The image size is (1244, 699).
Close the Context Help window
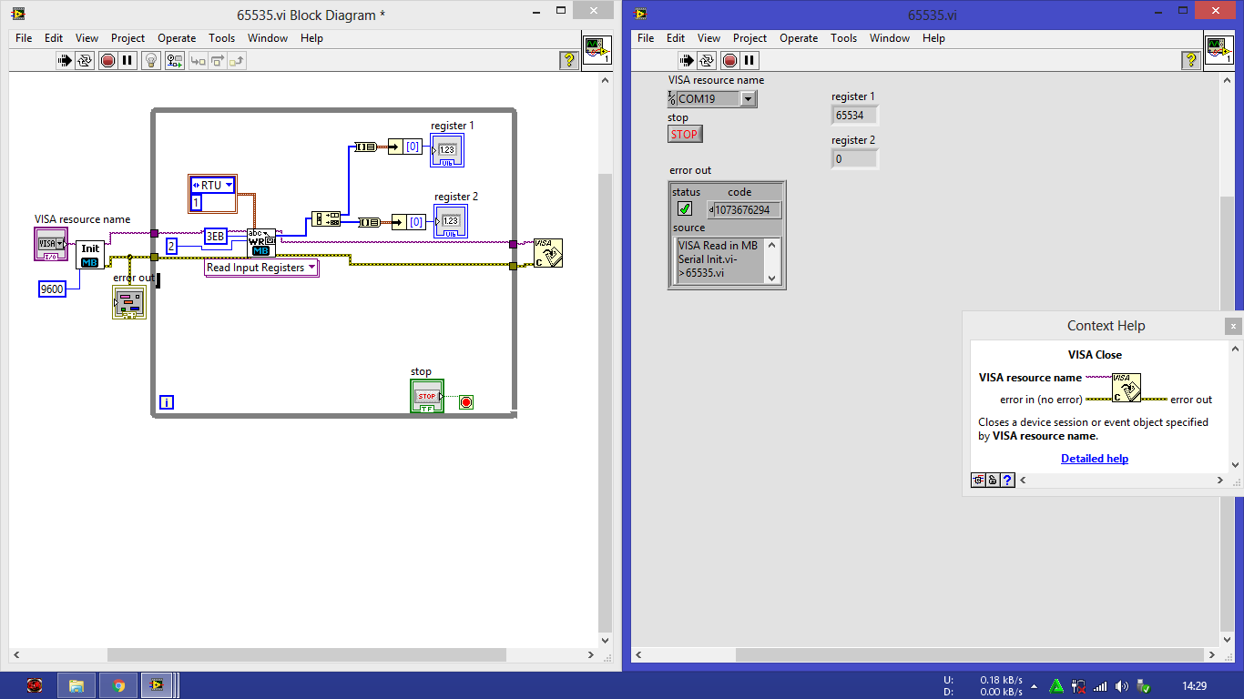coord(1233,326)
